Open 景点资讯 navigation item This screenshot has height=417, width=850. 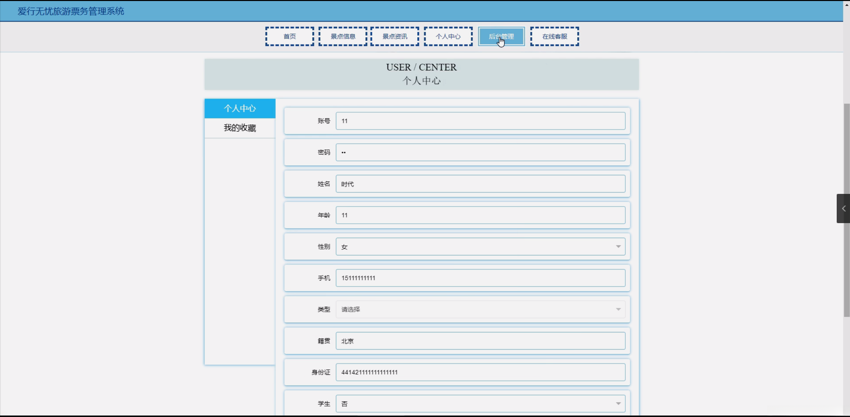click(x=394, y=37)
